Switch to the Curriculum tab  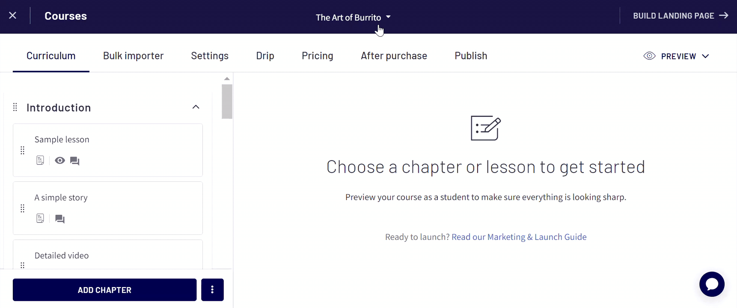(51, 56)
